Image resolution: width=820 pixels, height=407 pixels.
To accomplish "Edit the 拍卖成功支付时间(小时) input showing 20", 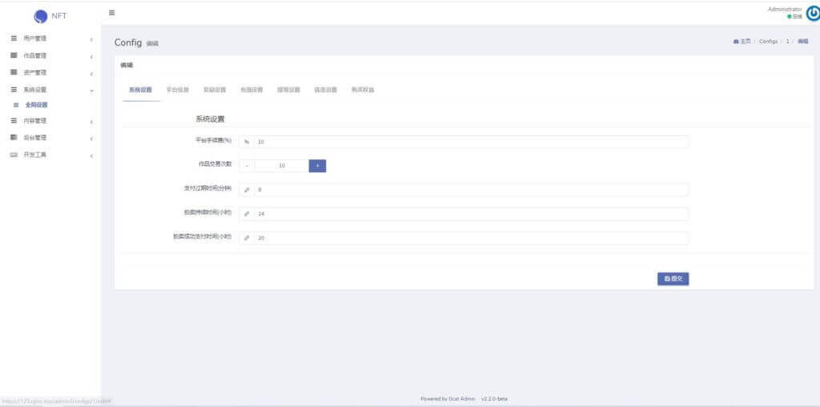I will [471, 238].
